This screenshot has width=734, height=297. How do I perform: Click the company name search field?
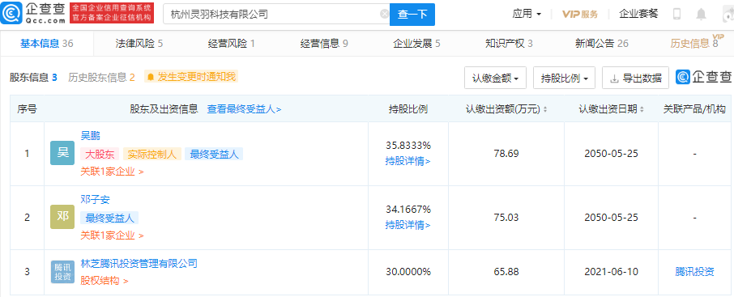[276, 15]
